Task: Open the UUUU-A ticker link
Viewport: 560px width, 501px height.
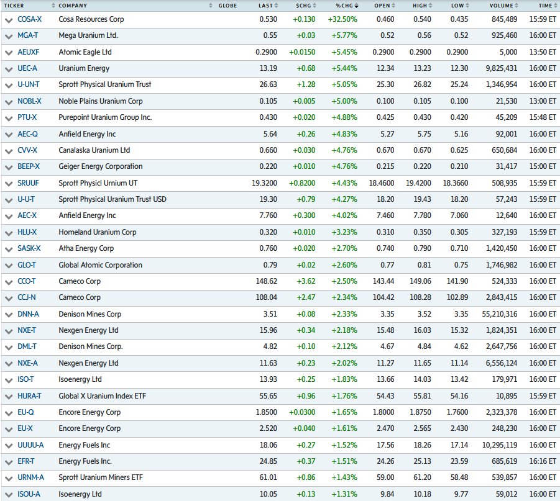Action: pyautogui.click(x=30, y=445)
